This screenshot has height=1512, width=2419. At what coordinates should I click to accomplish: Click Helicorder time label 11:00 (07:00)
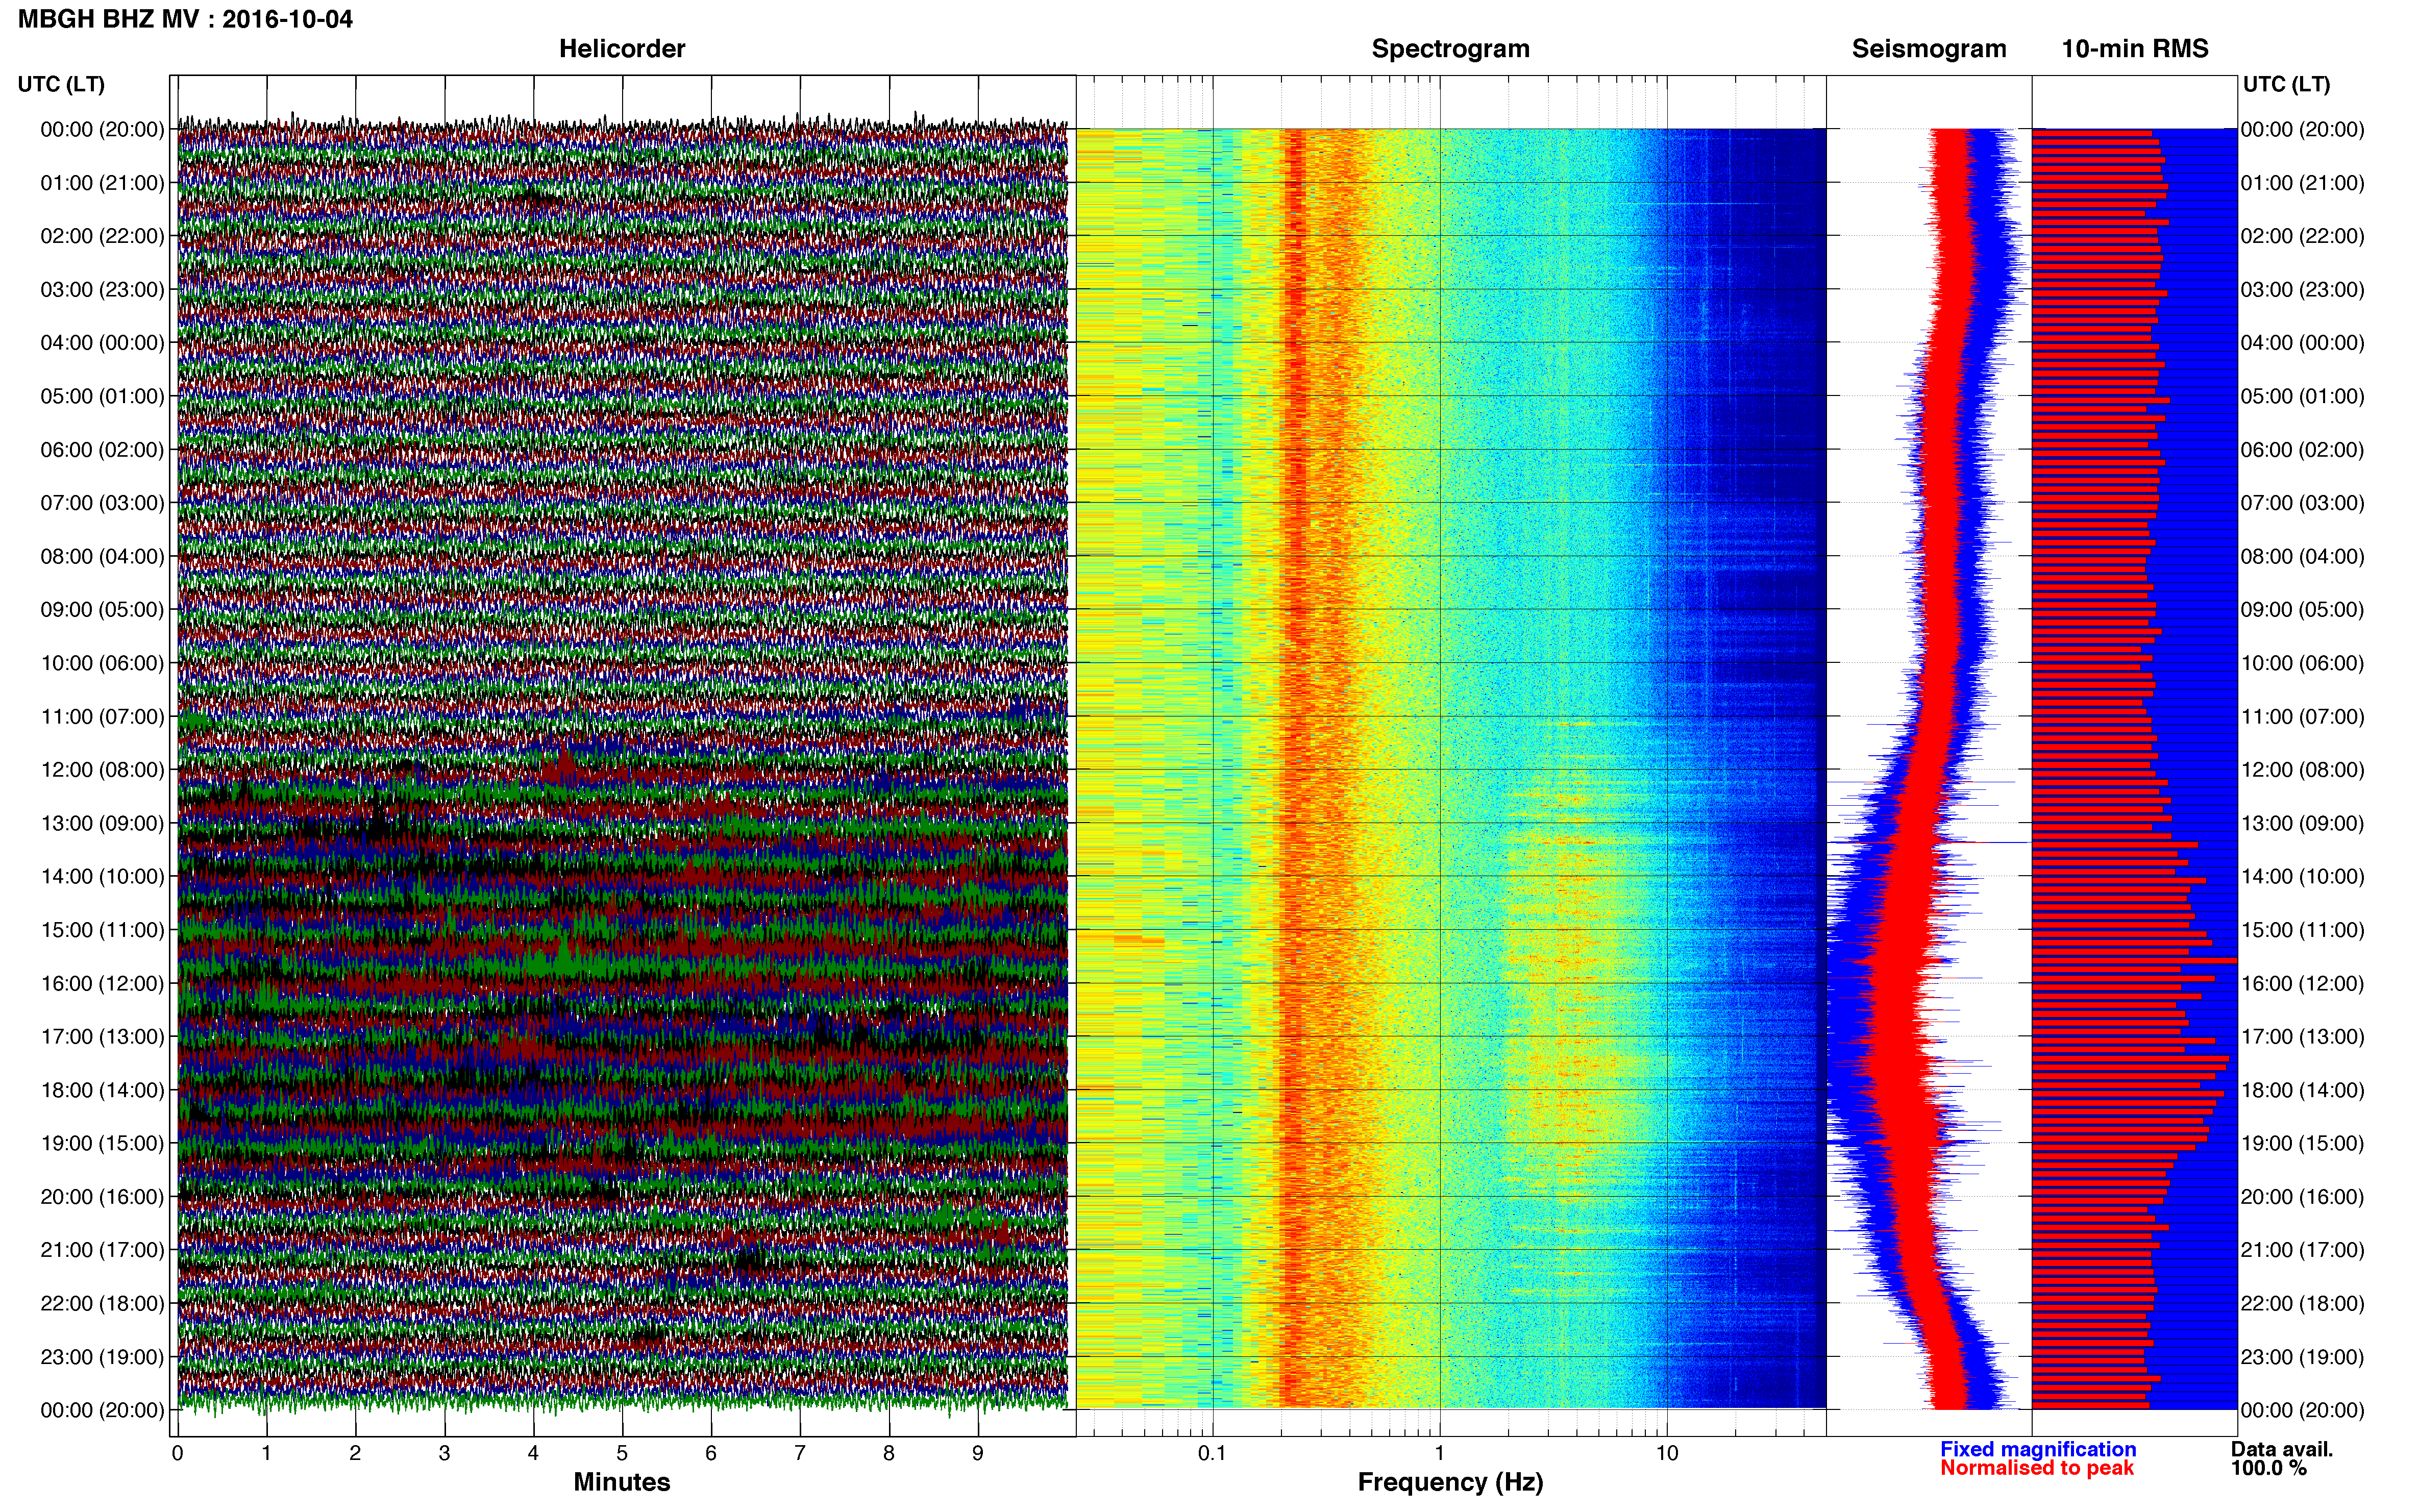pos(102,717)
